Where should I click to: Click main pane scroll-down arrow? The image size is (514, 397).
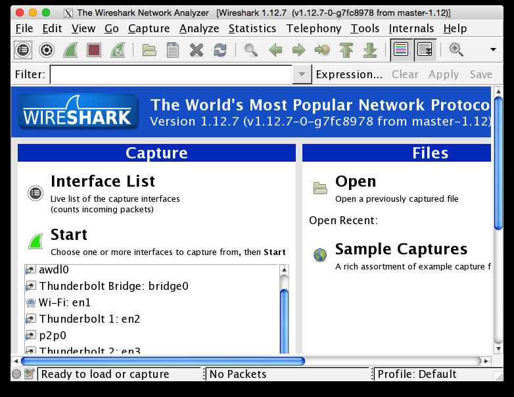pos(498,349)
